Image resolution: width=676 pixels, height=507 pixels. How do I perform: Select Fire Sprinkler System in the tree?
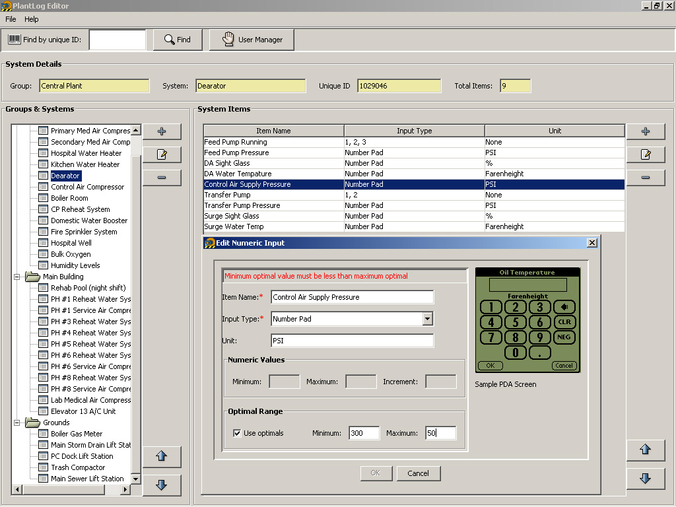(84, 232)
